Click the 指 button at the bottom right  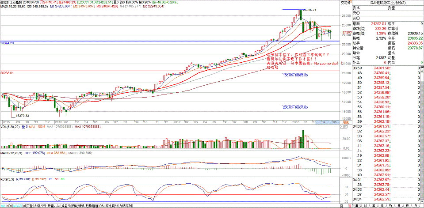tap(342, 206)
